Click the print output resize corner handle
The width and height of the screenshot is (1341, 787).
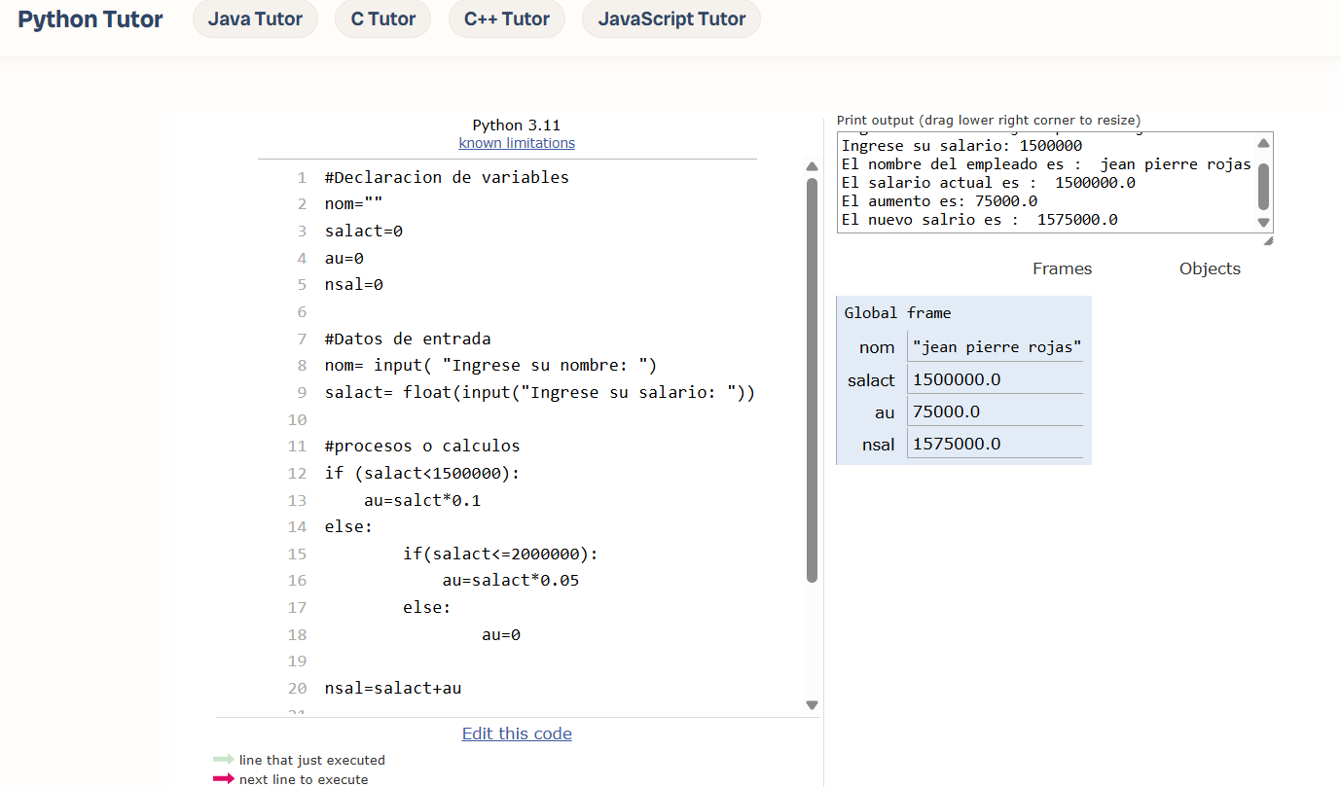pos(1267,240)
